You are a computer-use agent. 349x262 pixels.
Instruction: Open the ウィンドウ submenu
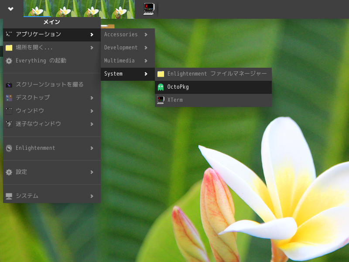(x=52, y=111)
